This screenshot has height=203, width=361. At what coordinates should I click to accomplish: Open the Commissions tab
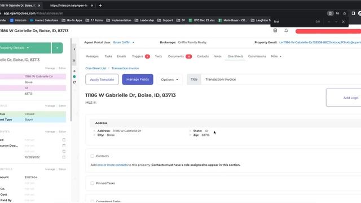[257, 56]
